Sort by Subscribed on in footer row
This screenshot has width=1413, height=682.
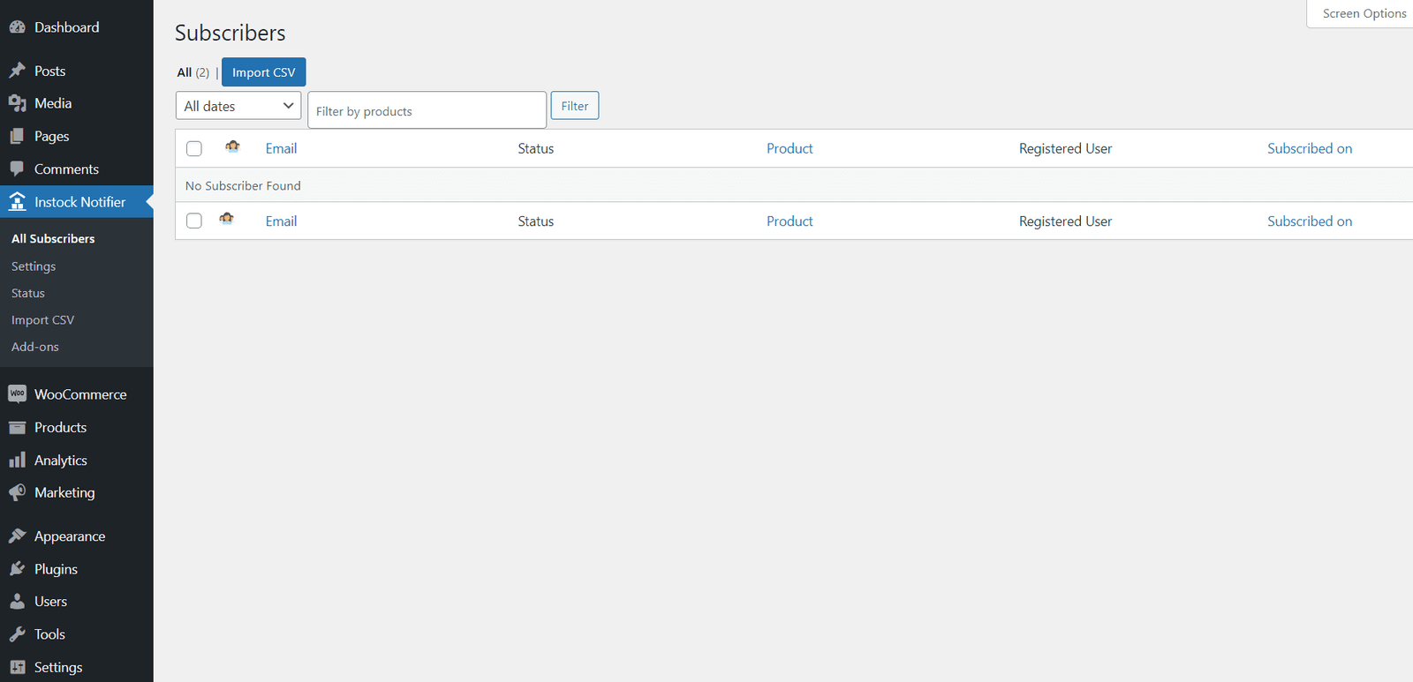1310,221
